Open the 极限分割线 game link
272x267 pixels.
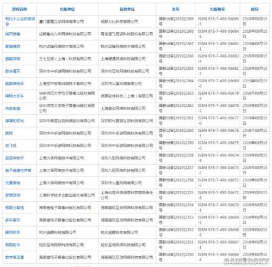(x=14, y=208)
